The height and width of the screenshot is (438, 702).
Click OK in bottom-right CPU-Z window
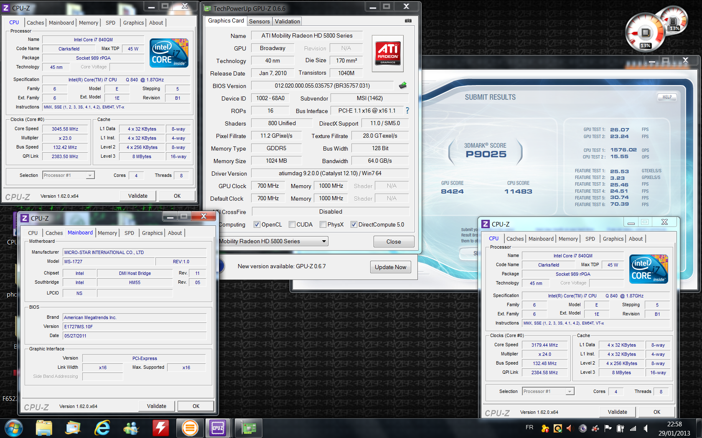point(657,412)
